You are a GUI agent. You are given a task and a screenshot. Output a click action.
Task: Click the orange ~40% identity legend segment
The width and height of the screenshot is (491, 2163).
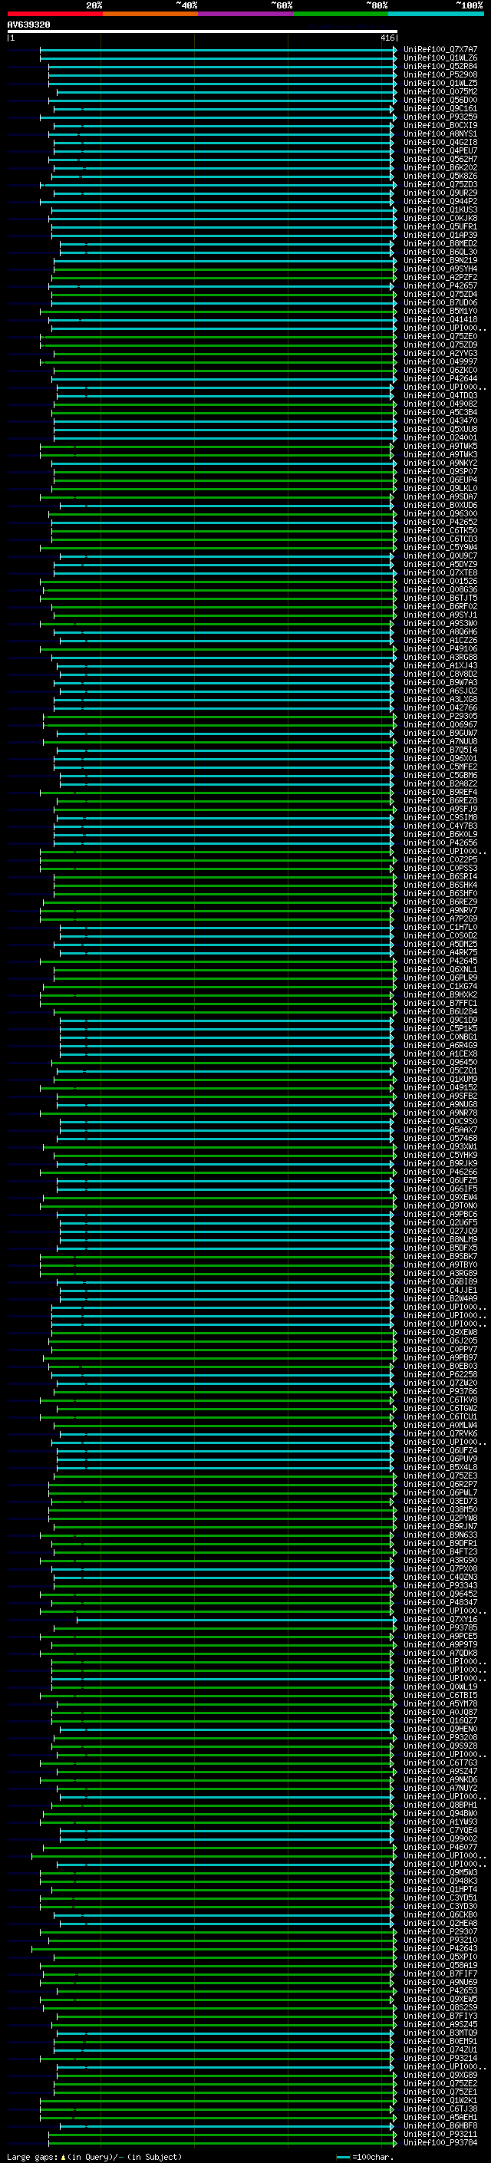(x=150, y=14)
